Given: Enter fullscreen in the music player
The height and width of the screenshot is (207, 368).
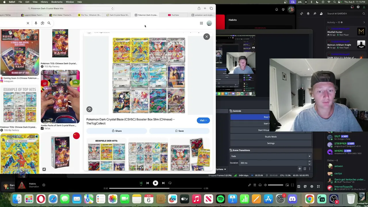Looking at the screenshot, I should point(292,185).
